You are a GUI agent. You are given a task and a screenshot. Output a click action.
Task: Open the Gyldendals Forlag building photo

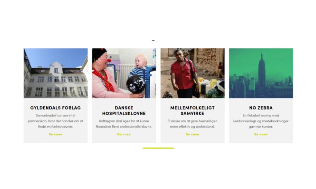[x=56, y=73]
